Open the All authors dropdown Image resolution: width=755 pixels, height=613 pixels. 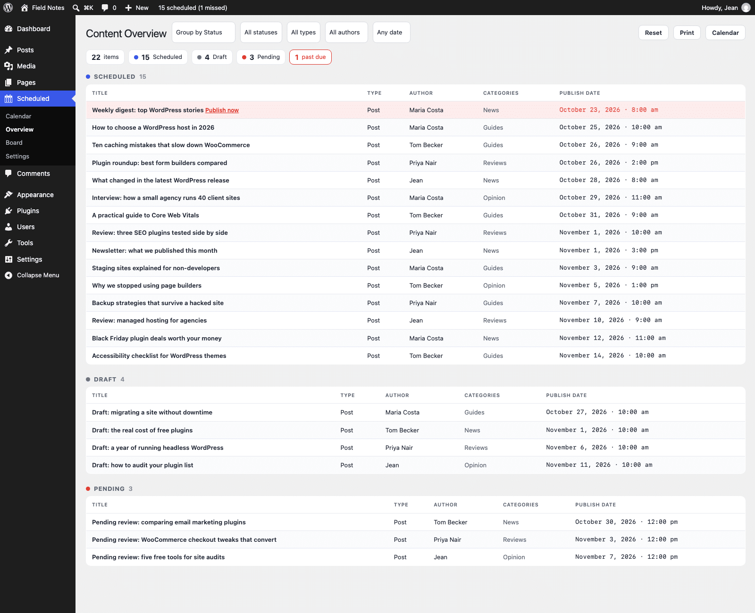346,33
